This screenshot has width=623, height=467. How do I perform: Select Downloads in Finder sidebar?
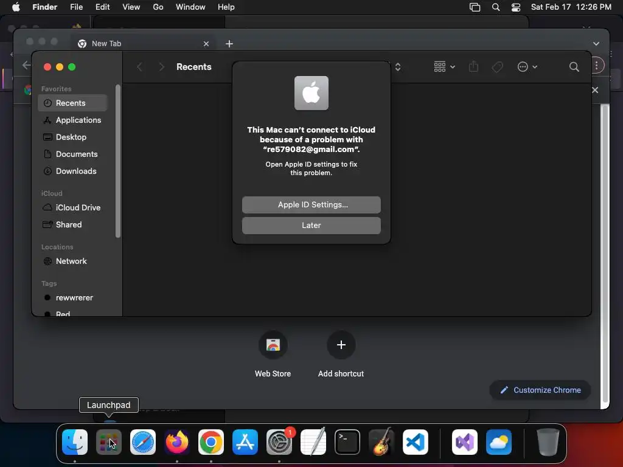[73, 171]
